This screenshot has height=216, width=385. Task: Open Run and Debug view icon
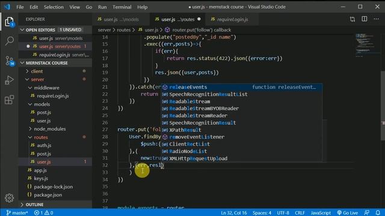[x=10, y=80]
